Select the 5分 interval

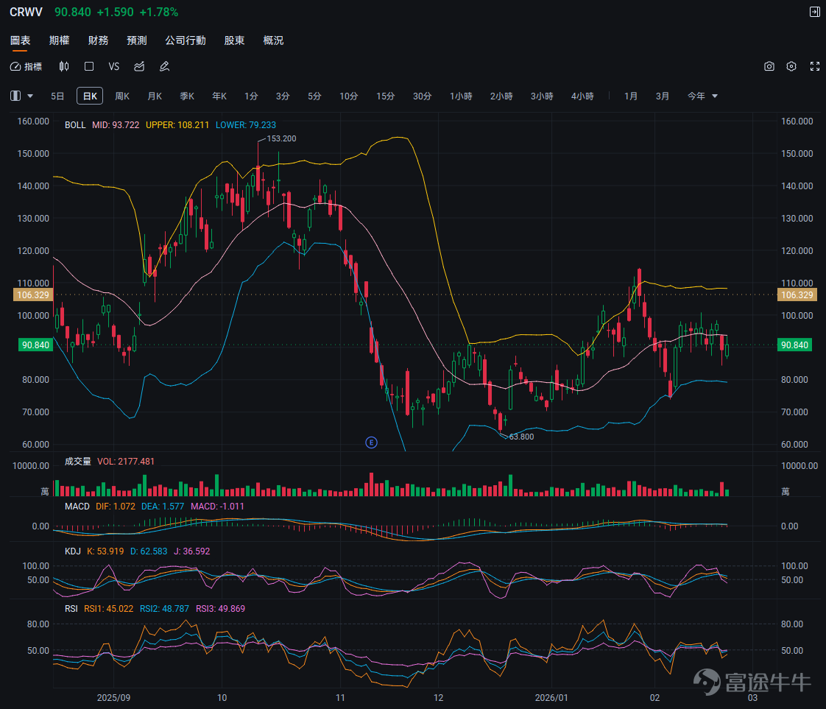(x=314, y=96)
